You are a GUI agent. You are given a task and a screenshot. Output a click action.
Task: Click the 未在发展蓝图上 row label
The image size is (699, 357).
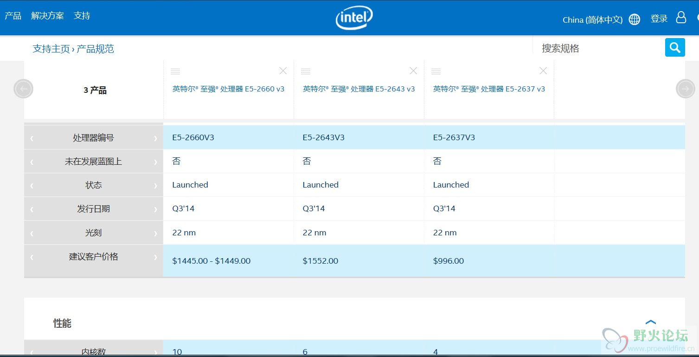click(x=93, y=162)
